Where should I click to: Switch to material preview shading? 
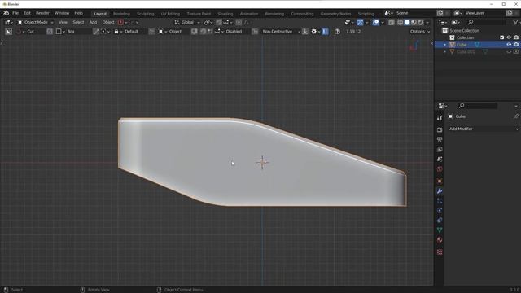click(414, 22)
